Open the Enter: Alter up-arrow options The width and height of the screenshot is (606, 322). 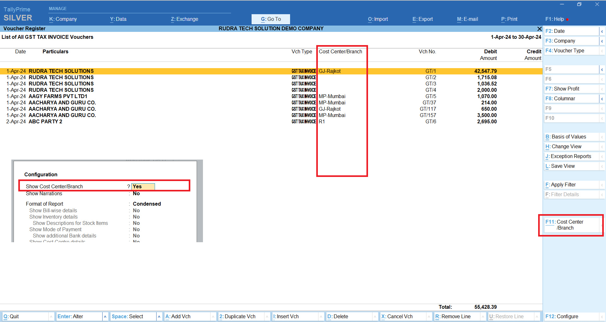coord(105,316)
